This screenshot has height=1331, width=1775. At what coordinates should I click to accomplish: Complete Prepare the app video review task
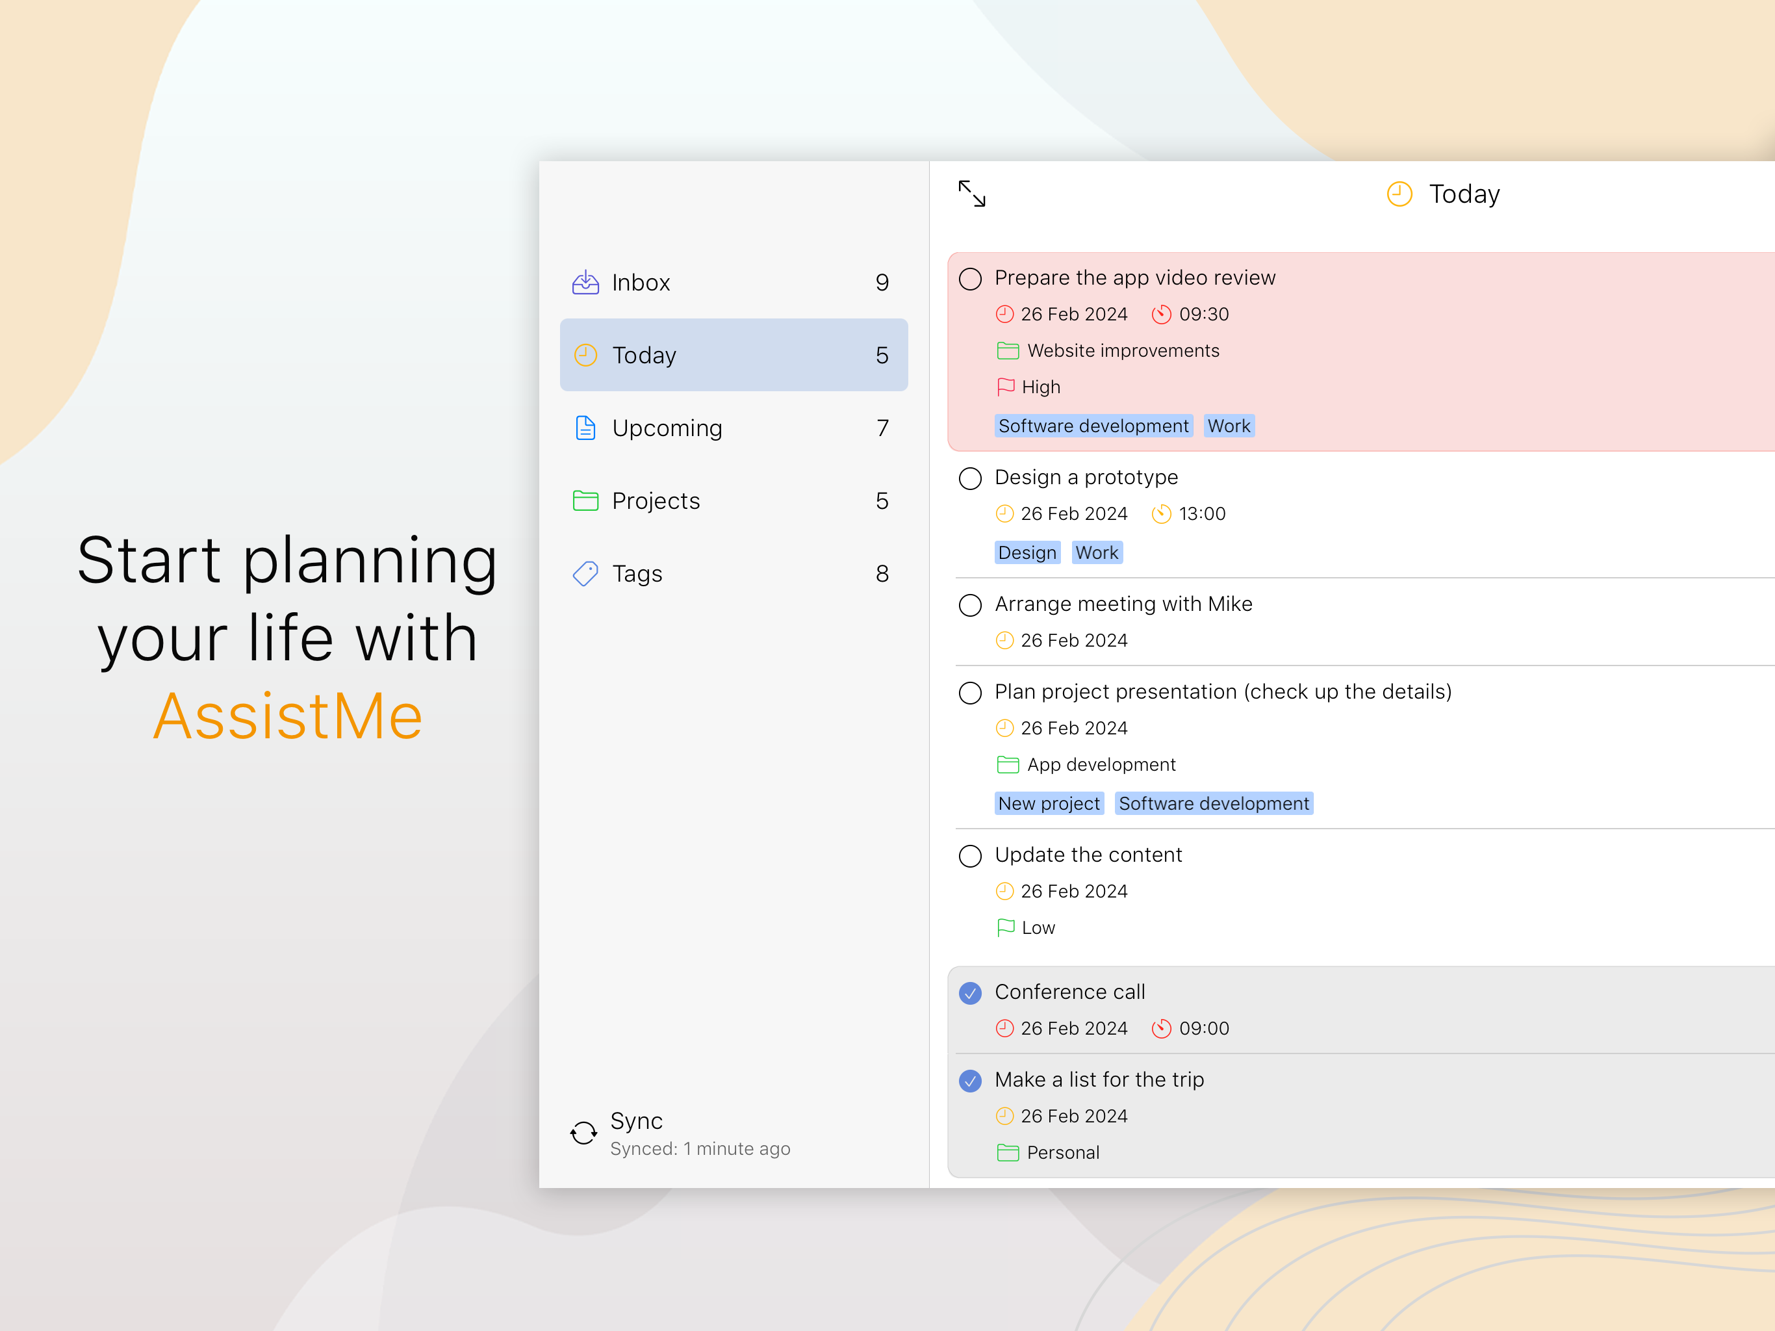(x=970, y=279)
